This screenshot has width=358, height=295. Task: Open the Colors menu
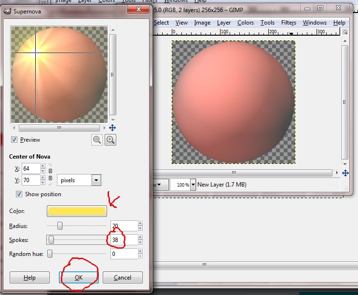click(x=245, y=23)
